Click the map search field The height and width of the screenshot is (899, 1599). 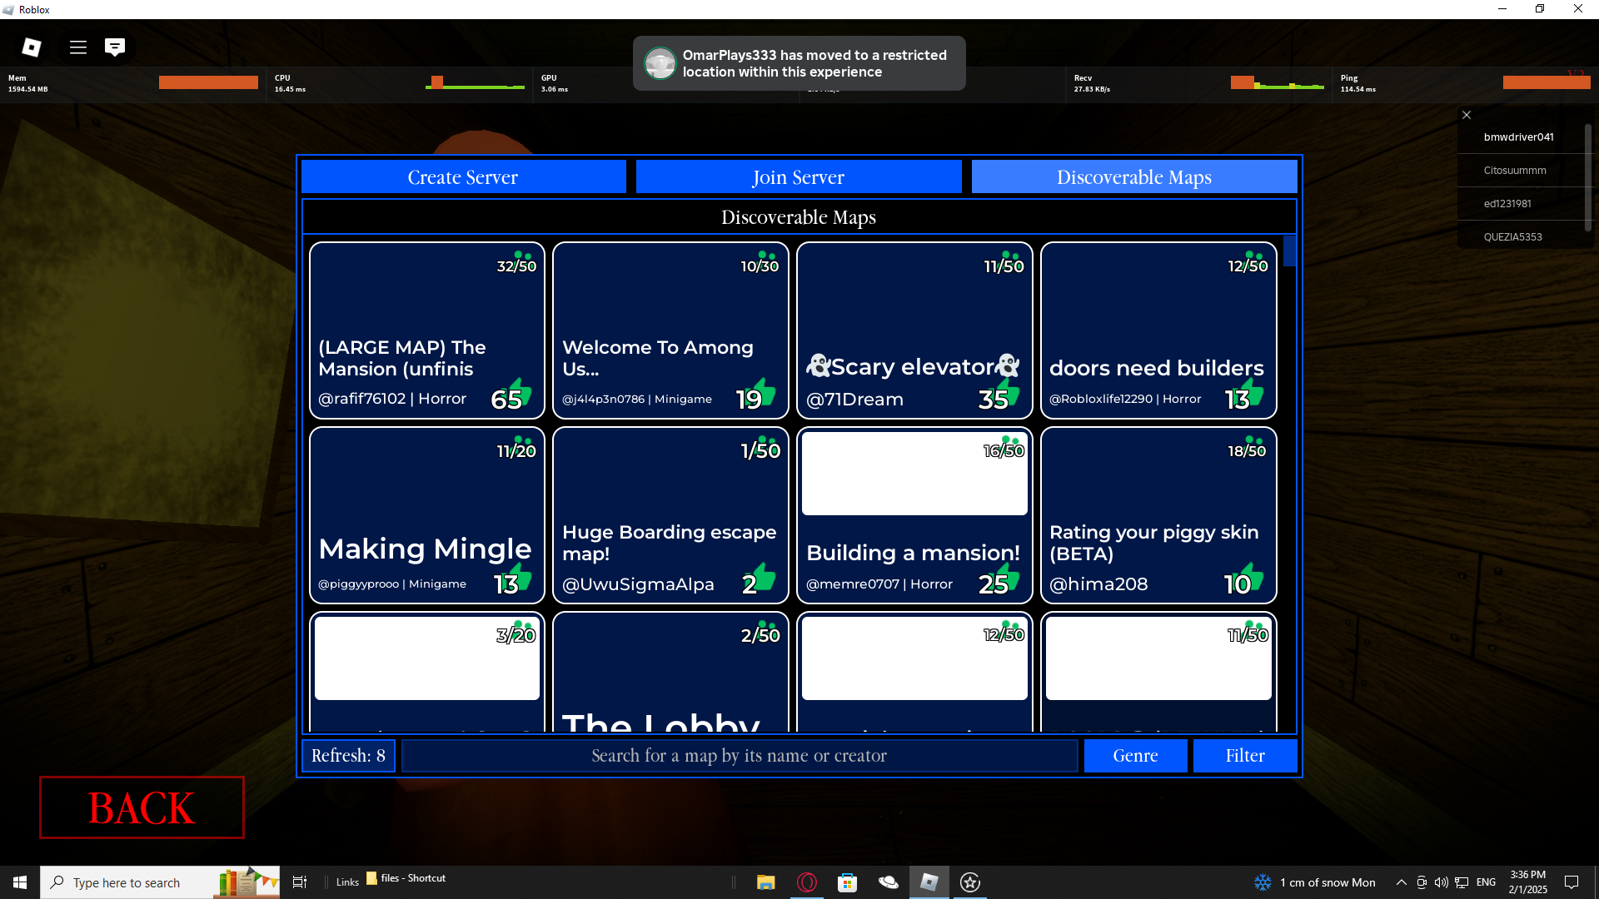click(x=739, y=756)
